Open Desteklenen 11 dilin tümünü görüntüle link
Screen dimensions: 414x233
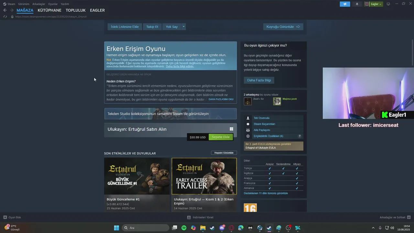pyautogui.click(x=266, y=193)
